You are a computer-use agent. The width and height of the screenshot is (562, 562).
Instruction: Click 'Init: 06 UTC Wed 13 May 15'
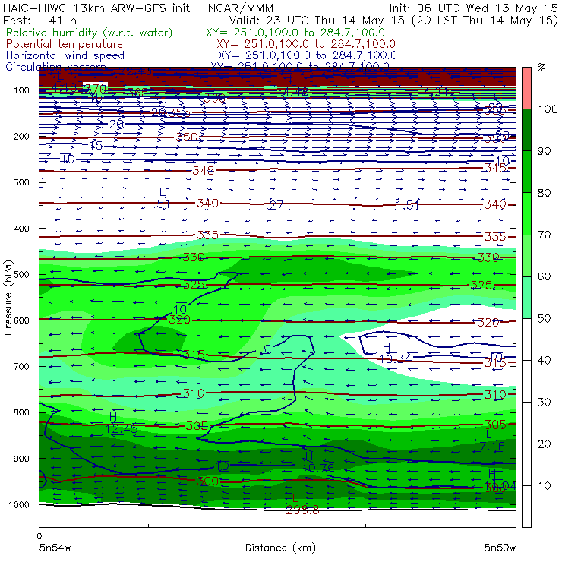pos(473,8)
